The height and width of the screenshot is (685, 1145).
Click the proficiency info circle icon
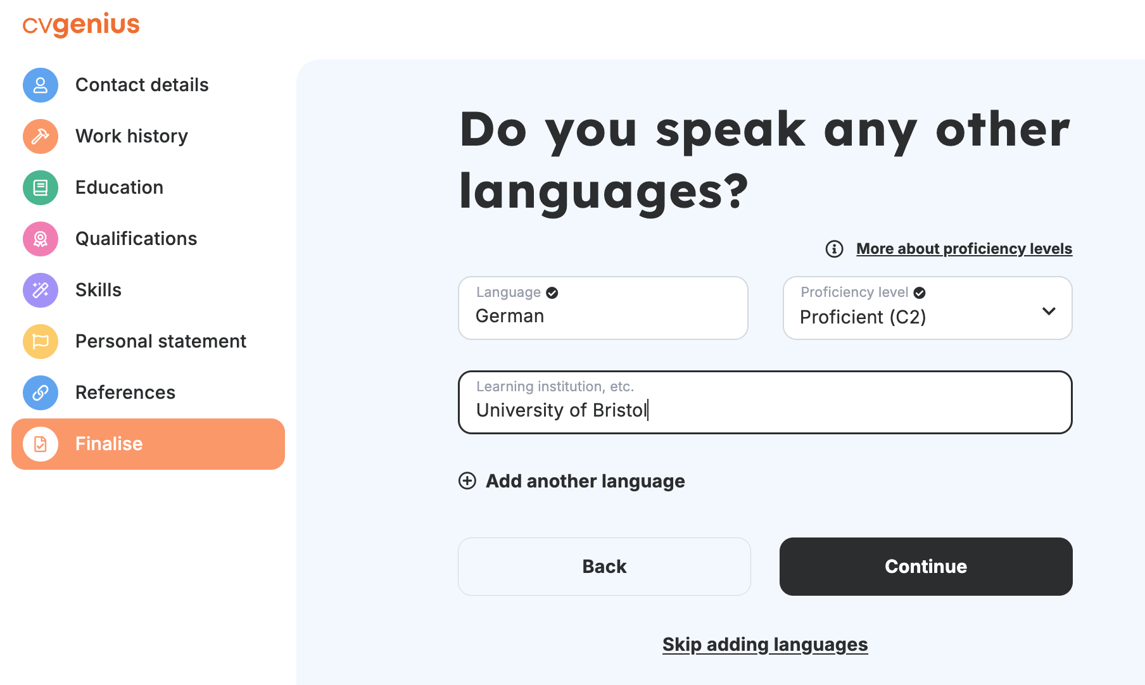point(833,249)
